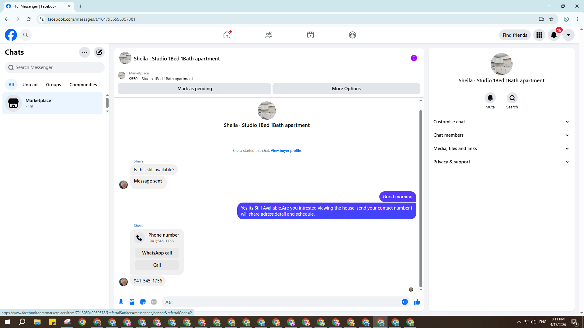
Task: Mute this conversation
Action: [x=490, y=98]
